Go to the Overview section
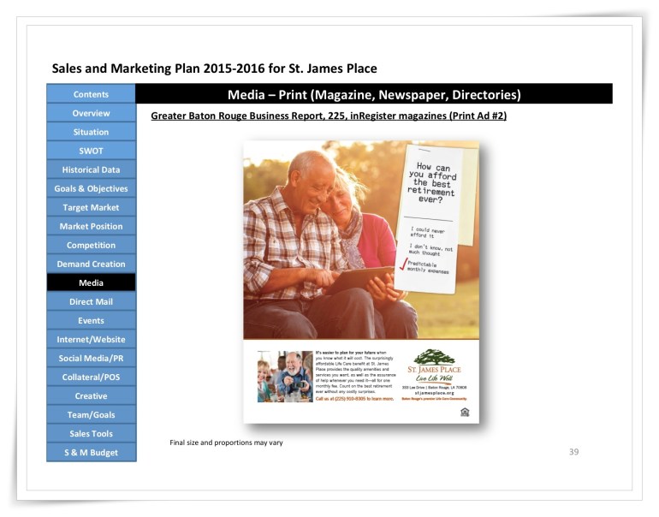This screenshot has height=517, width=659. (x=91, y=113)
